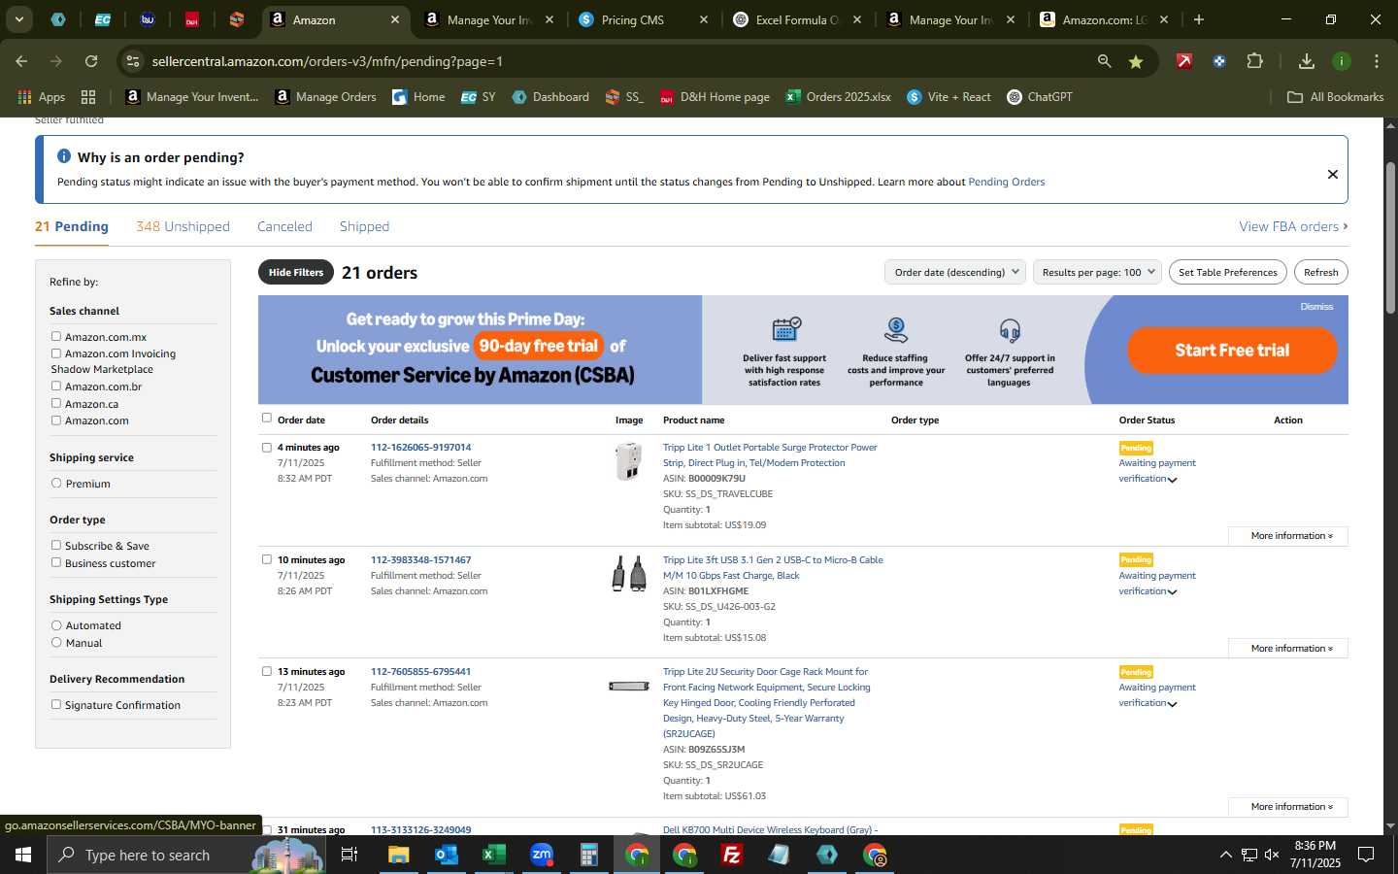Switch to the Shipped orders tab
The image size is (1398, 874).
[364, 226]
